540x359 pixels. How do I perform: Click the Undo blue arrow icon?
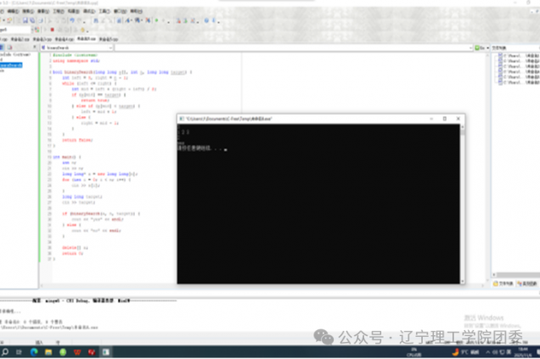[72, 20]
